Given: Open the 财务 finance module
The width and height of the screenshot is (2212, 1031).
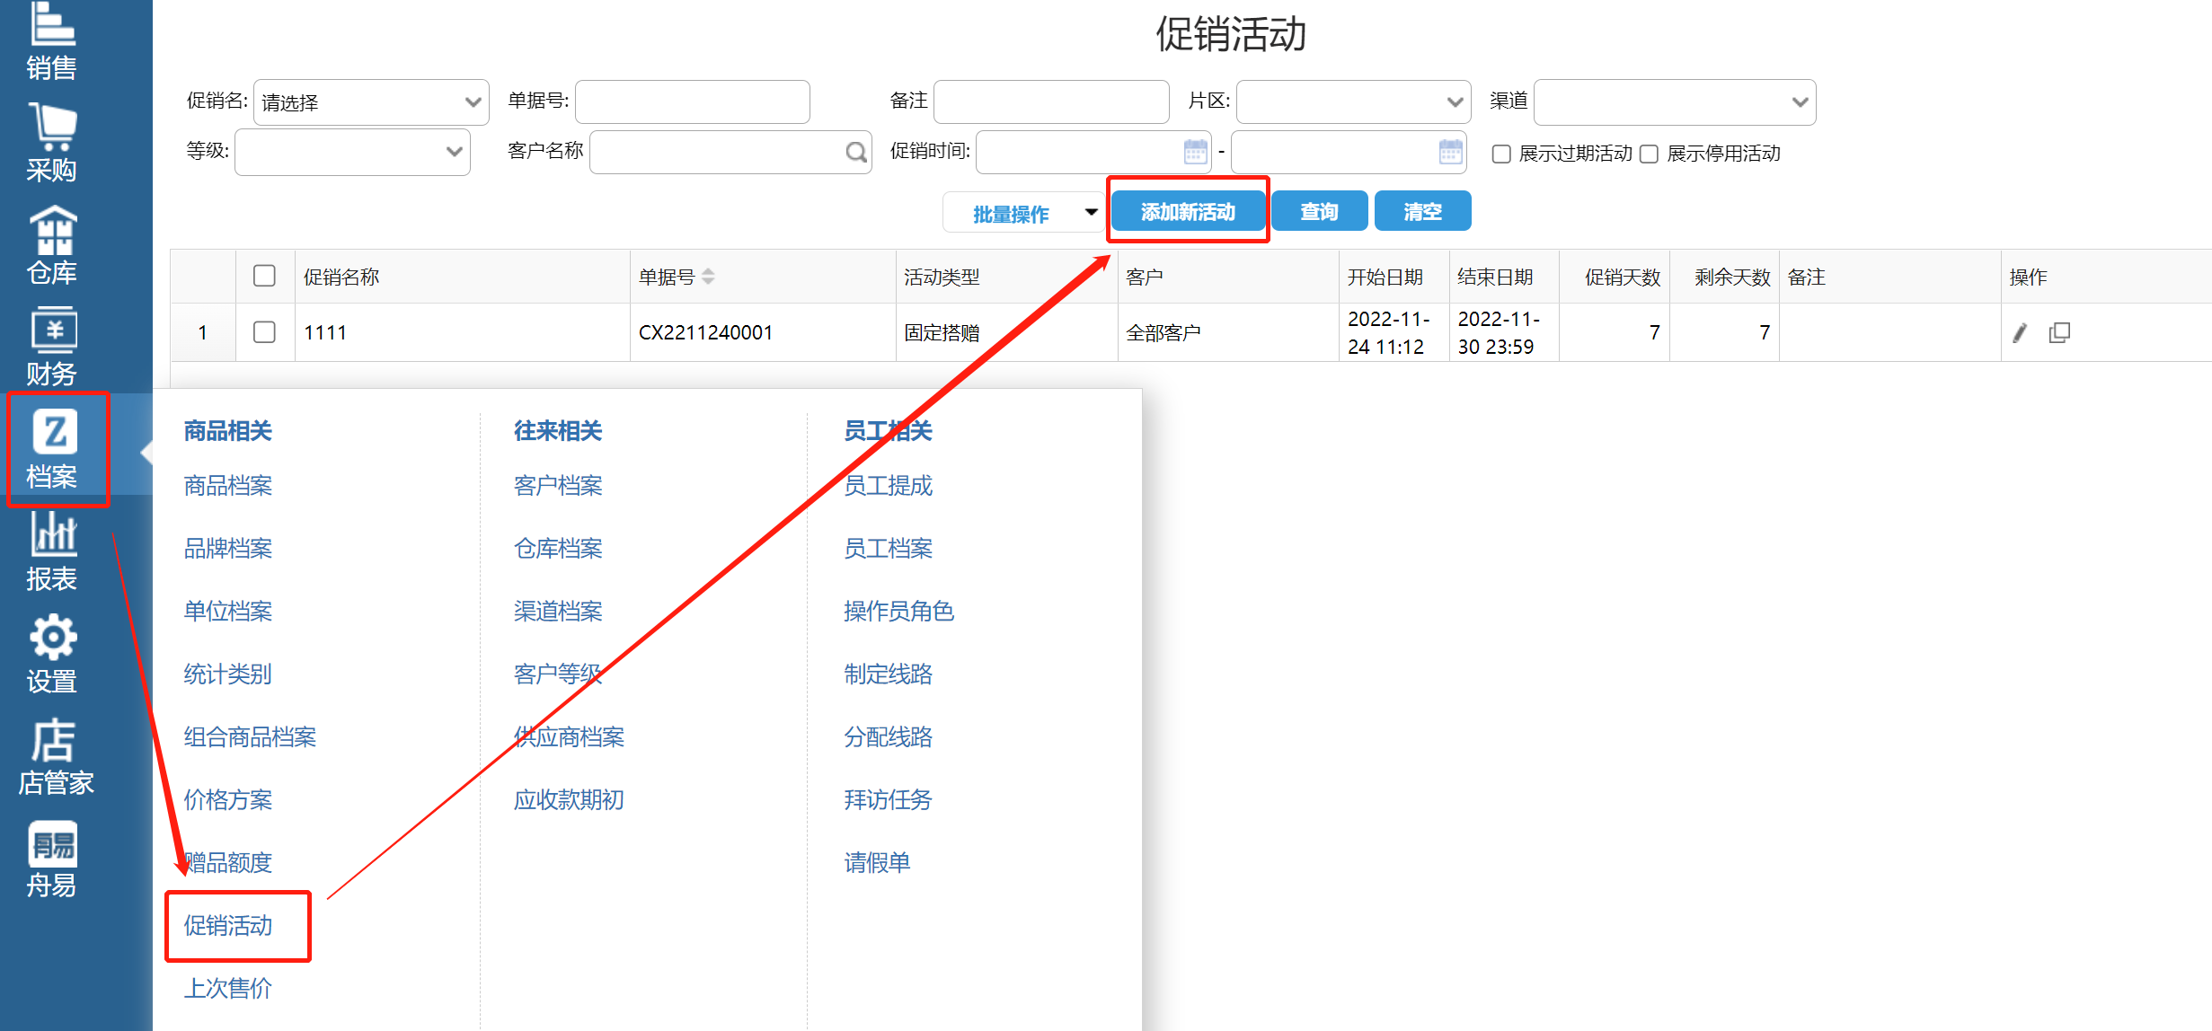Looking at the screenshot, I should [x=52, y=348].
